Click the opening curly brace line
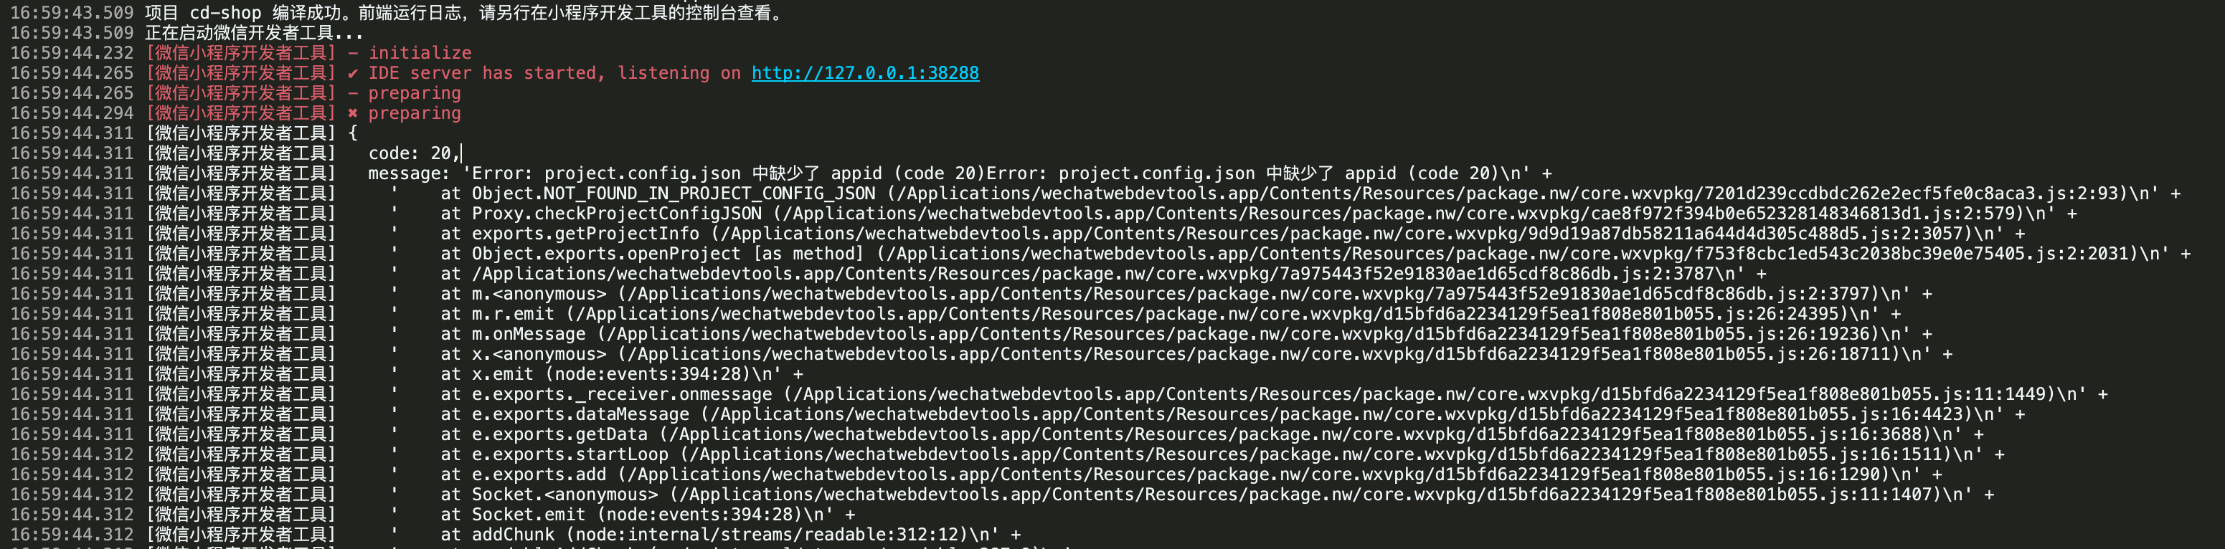2225x549 pixels. [352, 133]
